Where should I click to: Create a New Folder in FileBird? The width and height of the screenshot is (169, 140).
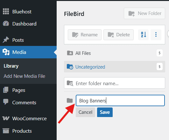click(x=144, y=13)
